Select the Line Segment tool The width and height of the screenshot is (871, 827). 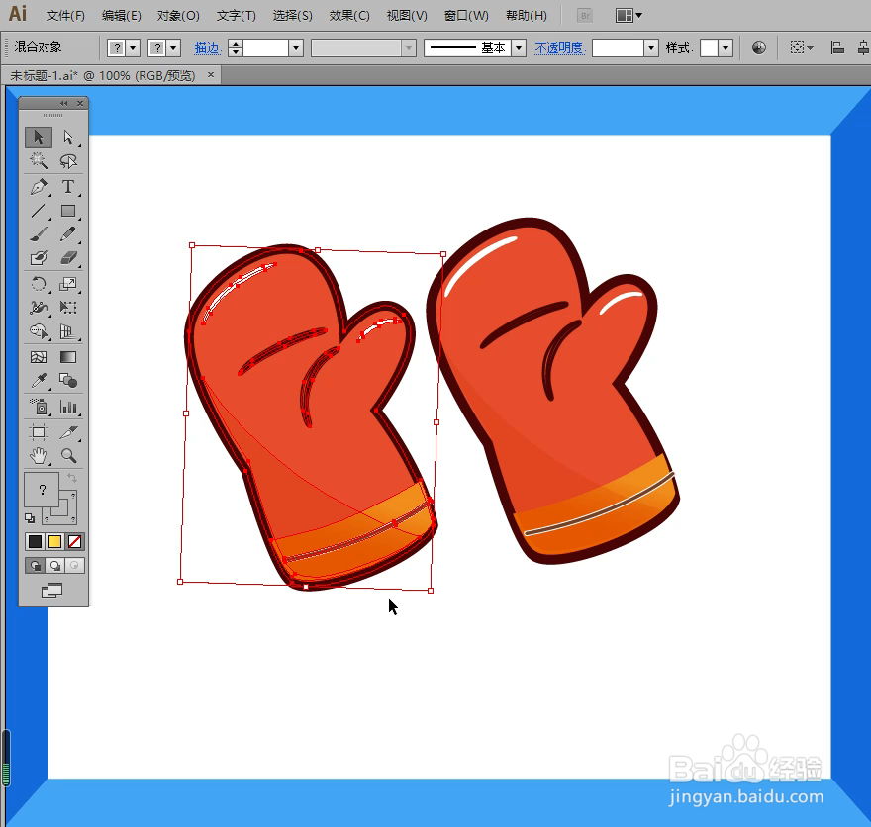click(39, 211)
